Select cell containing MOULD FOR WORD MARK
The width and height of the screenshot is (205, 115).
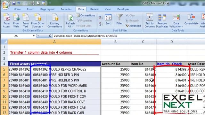pos(54,86)
